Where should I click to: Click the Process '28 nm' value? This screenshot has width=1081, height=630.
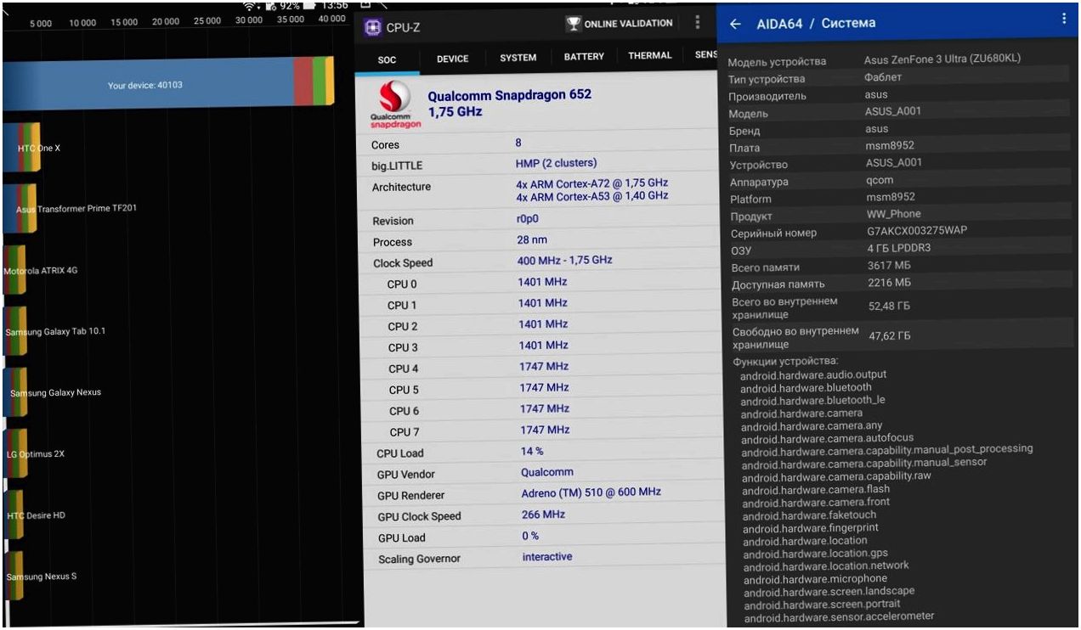(532, 240)
